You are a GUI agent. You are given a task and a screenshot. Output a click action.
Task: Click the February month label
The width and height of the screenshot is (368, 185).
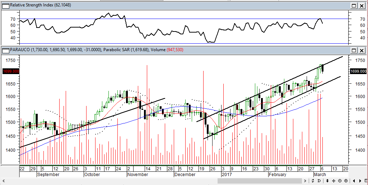(x=278, y=175)
